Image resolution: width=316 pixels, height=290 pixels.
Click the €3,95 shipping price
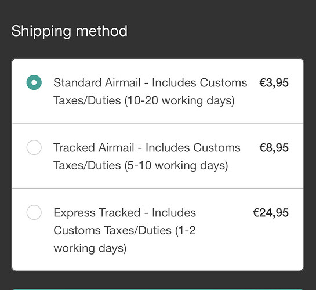pyautogui.click(x=274, y=83)
